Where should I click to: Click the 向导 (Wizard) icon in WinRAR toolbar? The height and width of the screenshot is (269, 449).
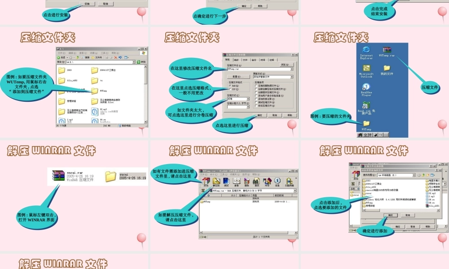click(x=267, y=182)
